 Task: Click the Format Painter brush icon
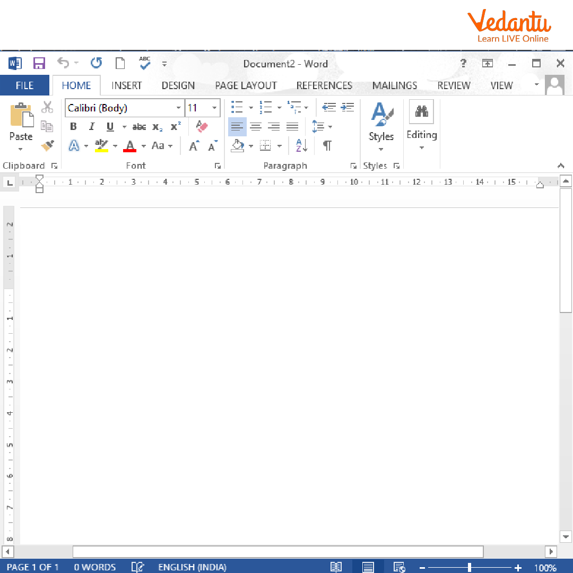click(x=48, y=145)
